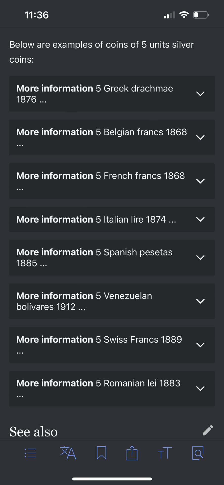This screenshot has height=485, width=224.
Task: Expand the 5 Romanian lei 1883 section
Action: click(112, 389)
